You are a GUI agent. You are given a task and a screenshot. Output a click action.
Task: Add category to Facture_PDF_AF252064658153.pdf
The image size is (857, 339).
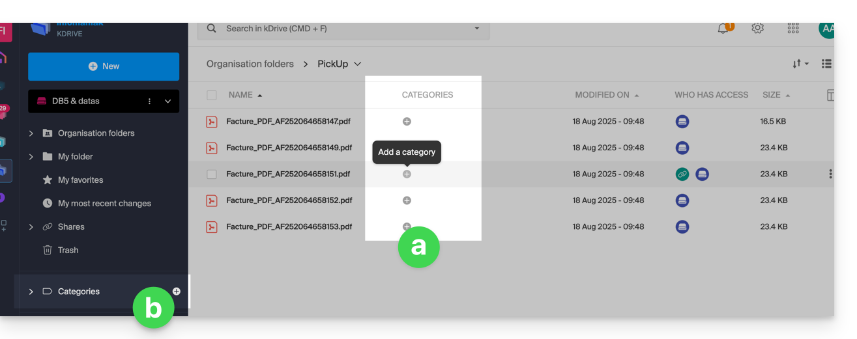coord(407,226)
